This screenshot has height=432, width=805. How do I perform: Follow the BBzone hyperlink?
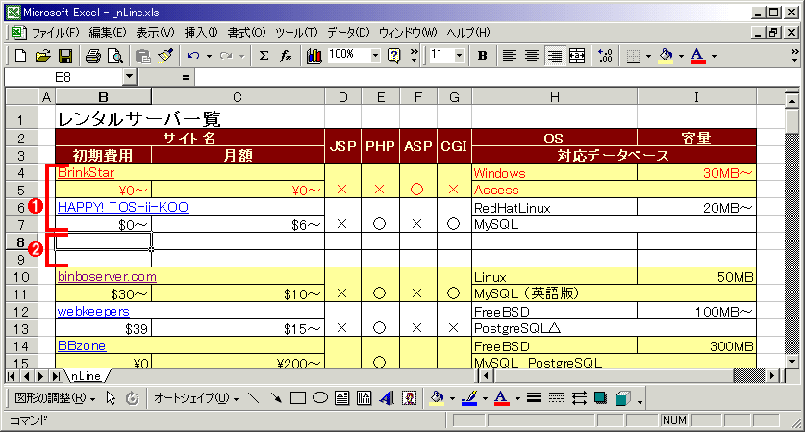coord(82,345)
